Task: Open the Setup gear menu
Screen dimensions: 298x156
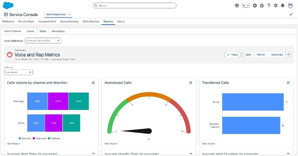Action: [276, 6]
